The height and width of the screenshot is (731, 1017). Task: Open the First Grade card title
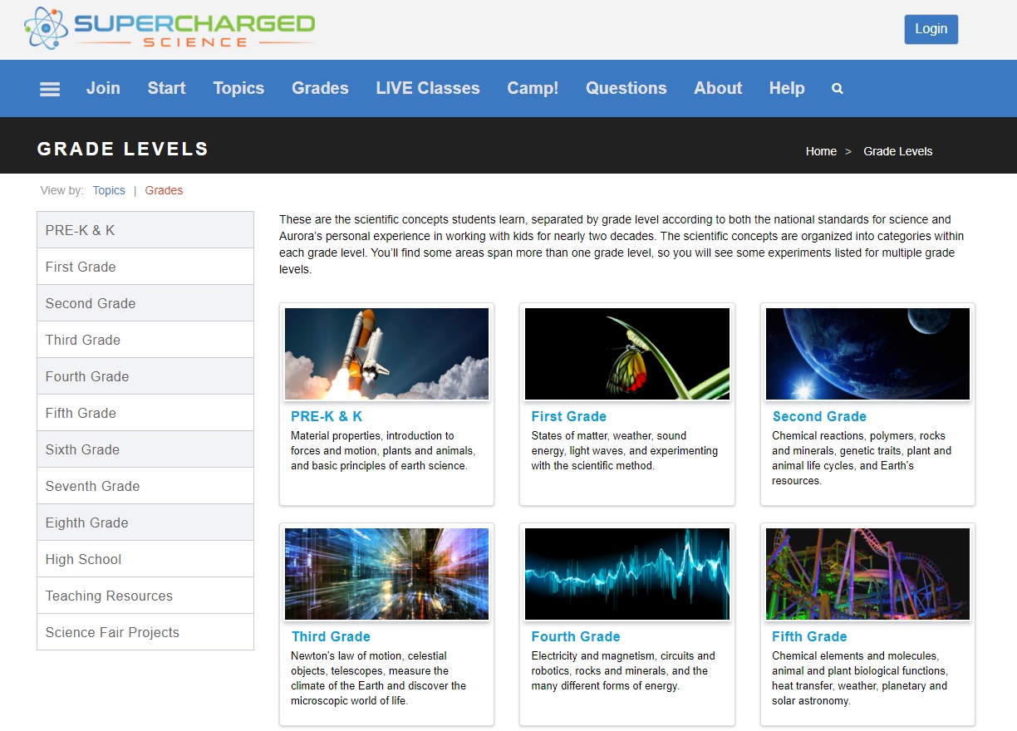[x=569, y=416]
